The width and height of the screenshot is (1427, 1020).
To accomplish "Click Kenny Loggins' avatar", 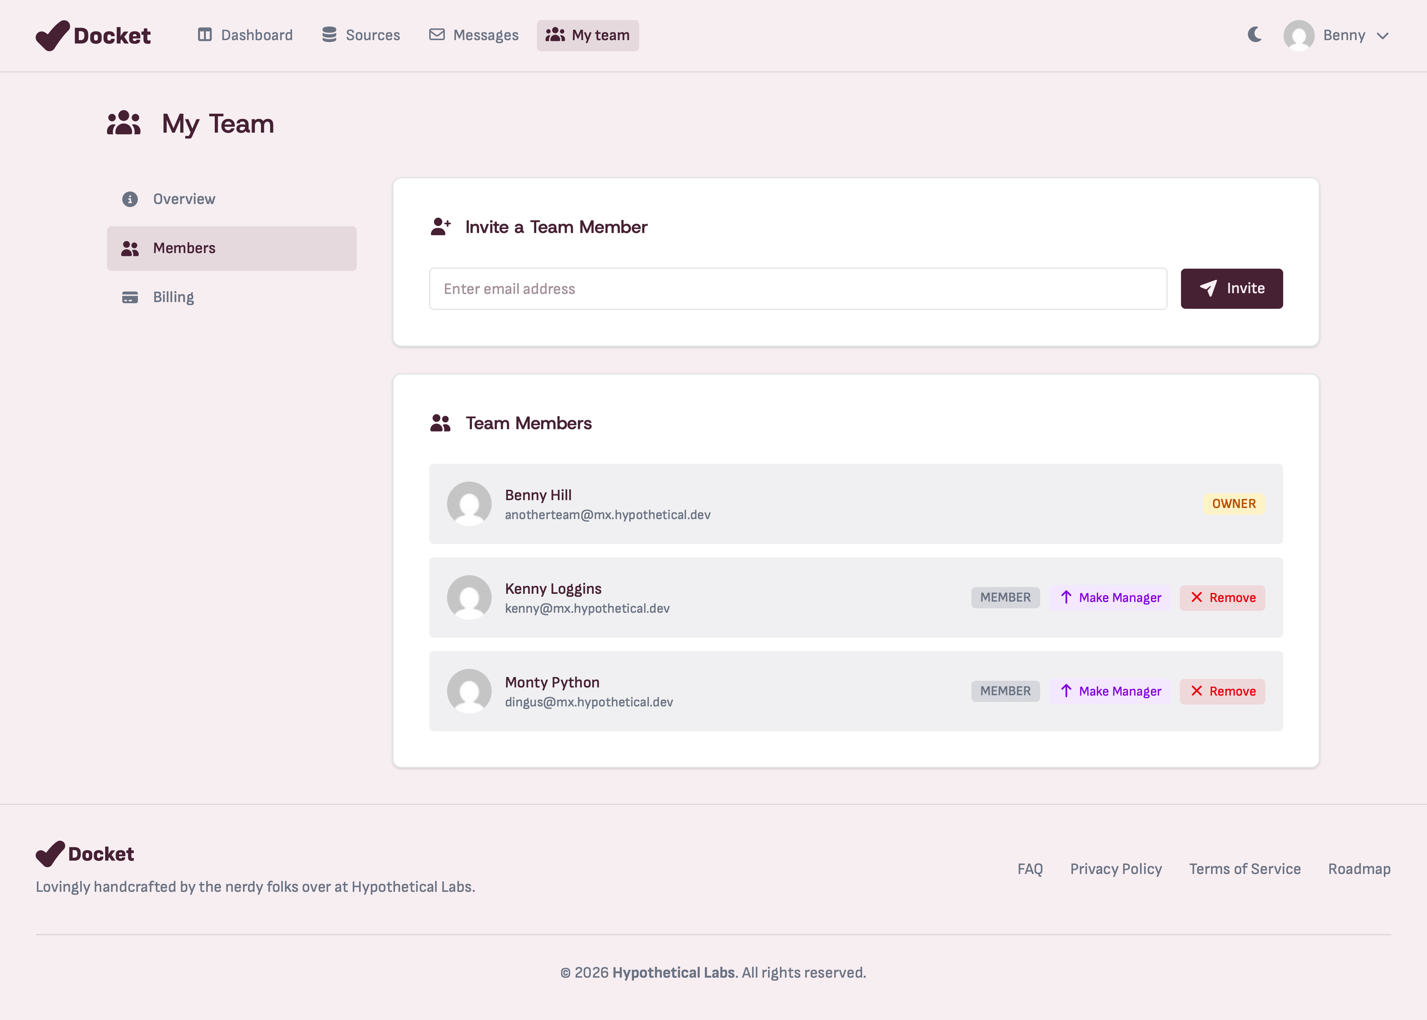I will click(x=469, y=597).
